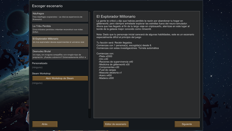Click the Torreta automática research text

(148, 48)
